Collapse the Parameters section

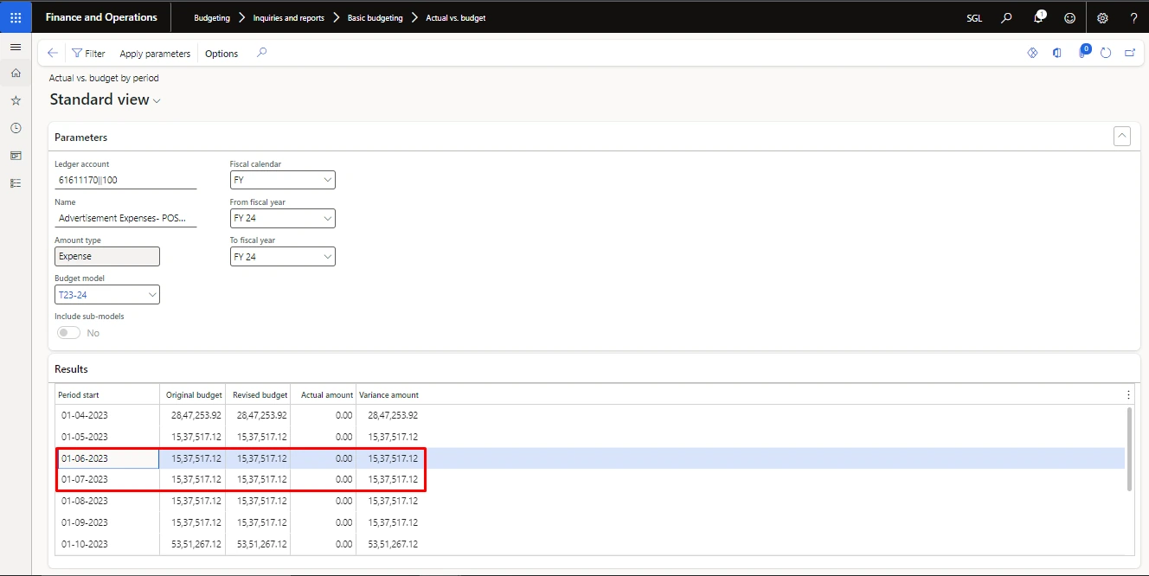(x=1122, y=136)
